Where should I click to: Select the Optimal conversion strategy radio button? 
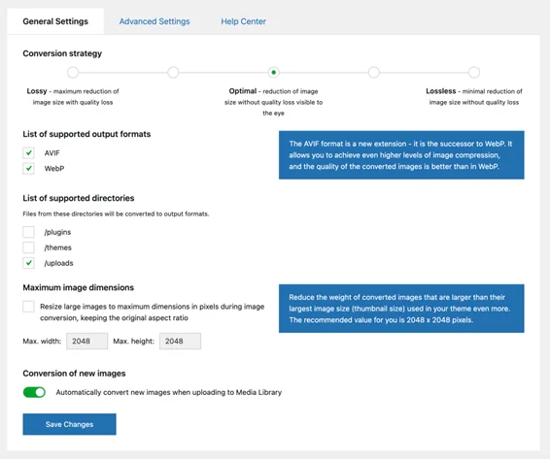pyautogui.click(x=274, y=73)
